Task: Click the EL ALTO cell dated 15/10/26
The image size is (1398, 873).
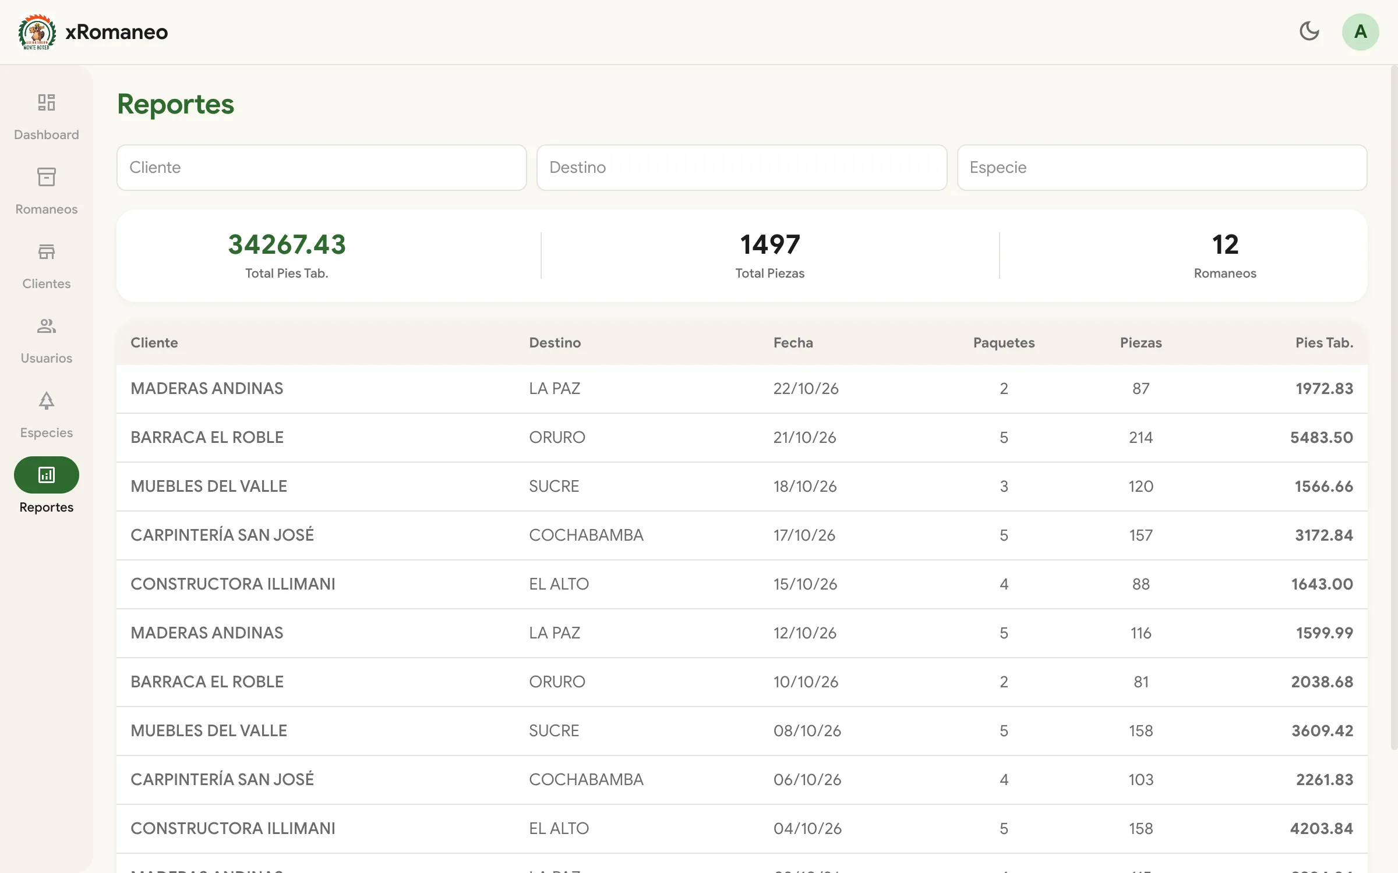Action: tap(559, 584)
